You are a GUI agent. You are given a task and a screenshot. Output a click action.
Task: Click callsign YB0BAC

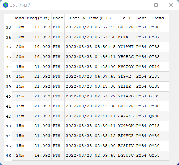point(126,57)
